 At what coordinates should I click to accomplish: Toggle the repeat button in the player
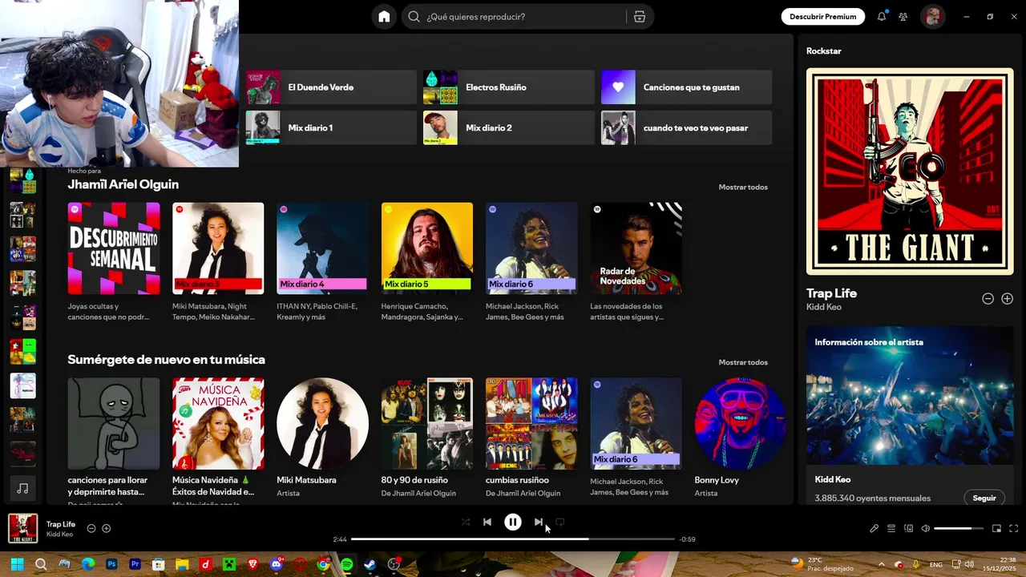pos(560,522)
